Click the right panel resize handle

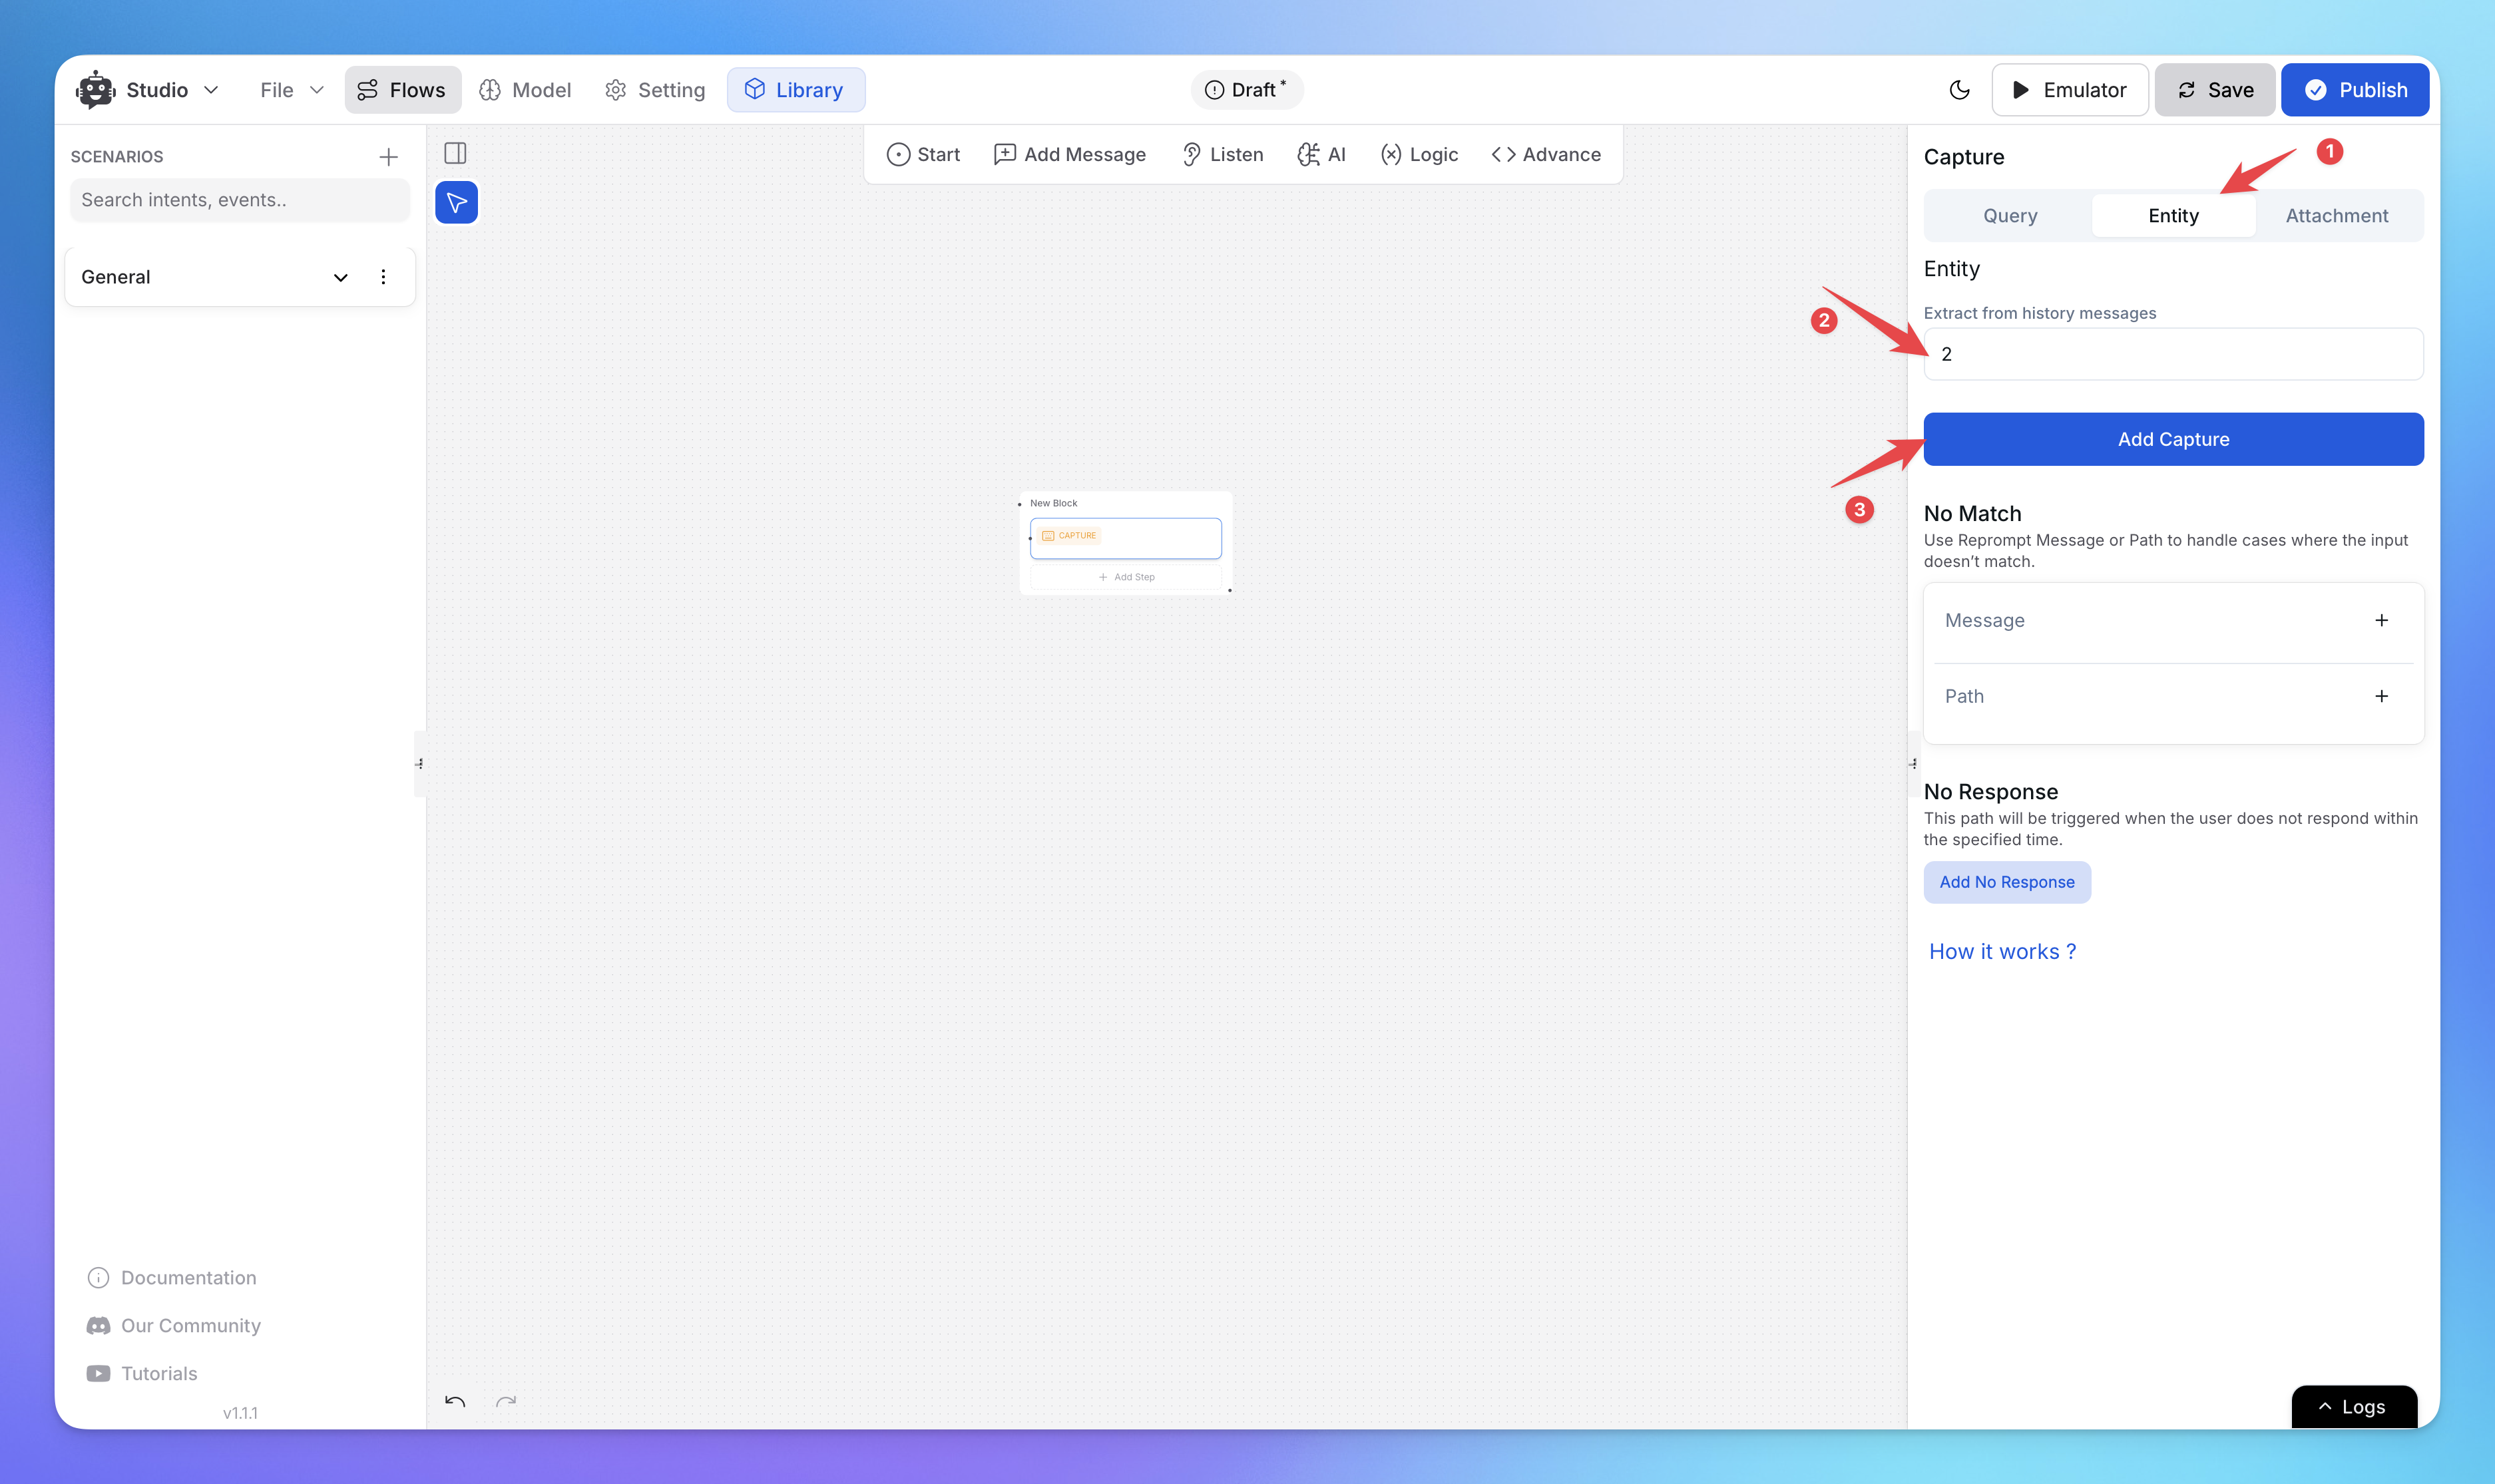pos(1913,764)
